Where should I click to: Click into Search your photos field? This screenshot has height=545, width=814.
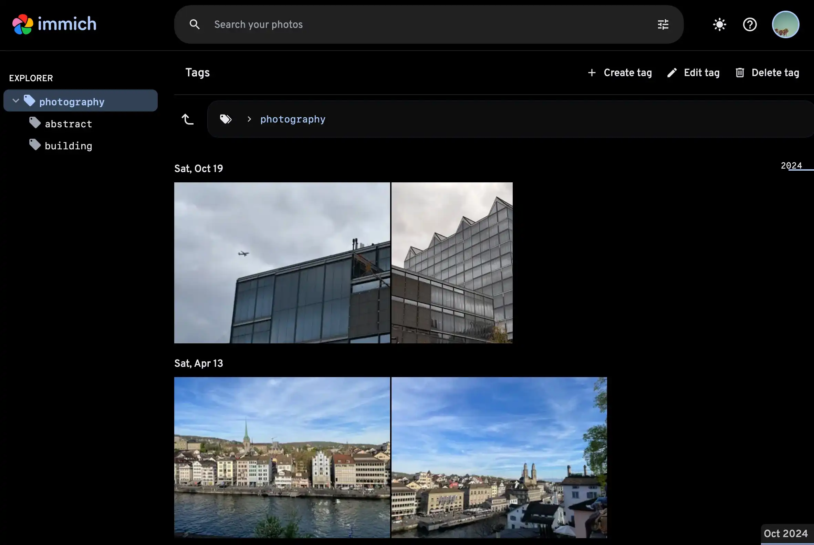click(x=417, y=24)
